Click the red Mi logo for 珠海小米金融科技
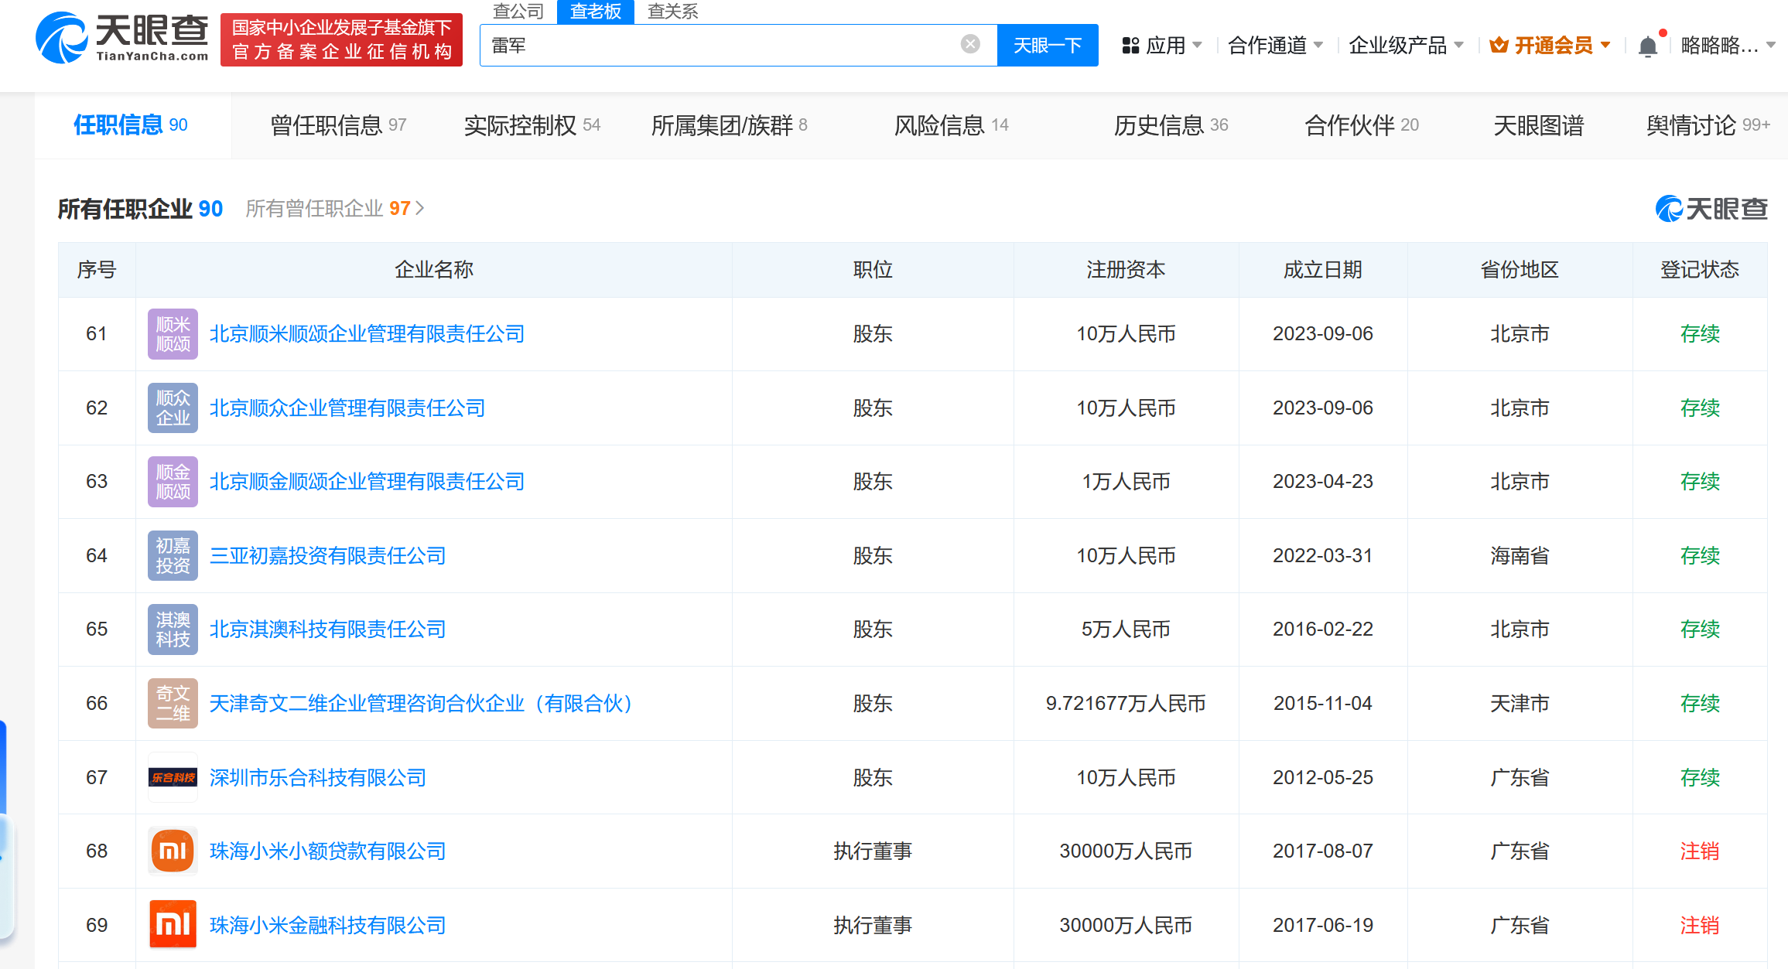The image size is (1788, 969). pyautogui.click(x=173, y=925)
